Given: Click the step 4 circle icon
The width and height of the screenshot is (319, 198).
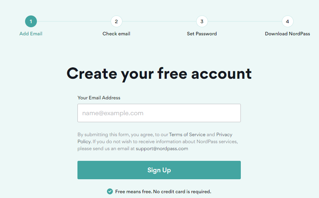Looking at the screenshot, I should click(287, 21).
